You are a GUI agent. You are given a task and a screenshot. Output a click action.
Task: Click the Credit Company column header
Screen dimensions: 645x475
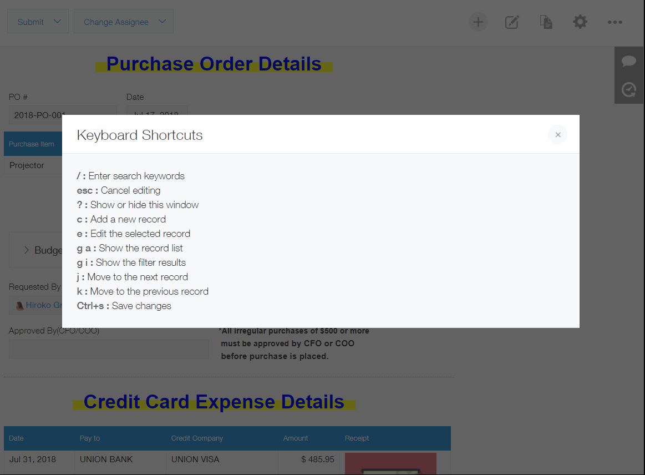(x=197, y=438)
